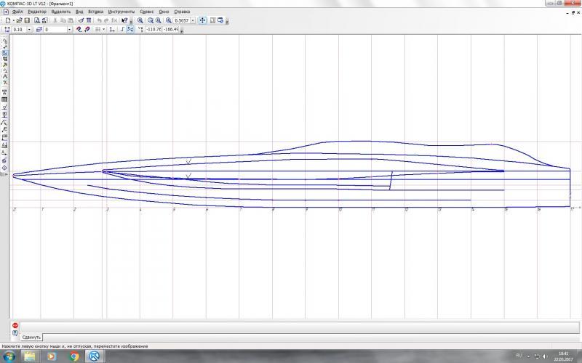Select the Geometry tool at top of left panel
This screenshot has height=363, width=582.
[x=5, y=40]
